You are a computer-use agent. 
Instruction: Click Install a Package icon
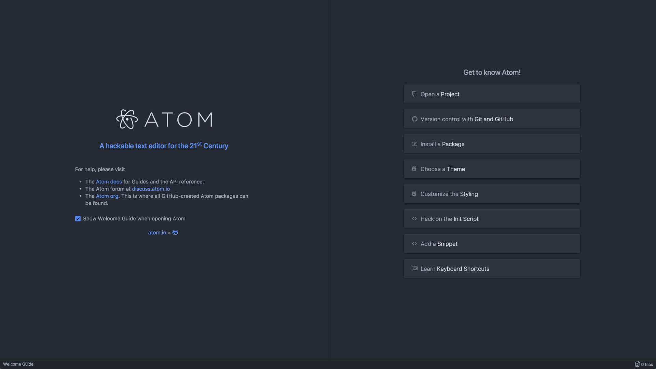(x=414, y=144)
